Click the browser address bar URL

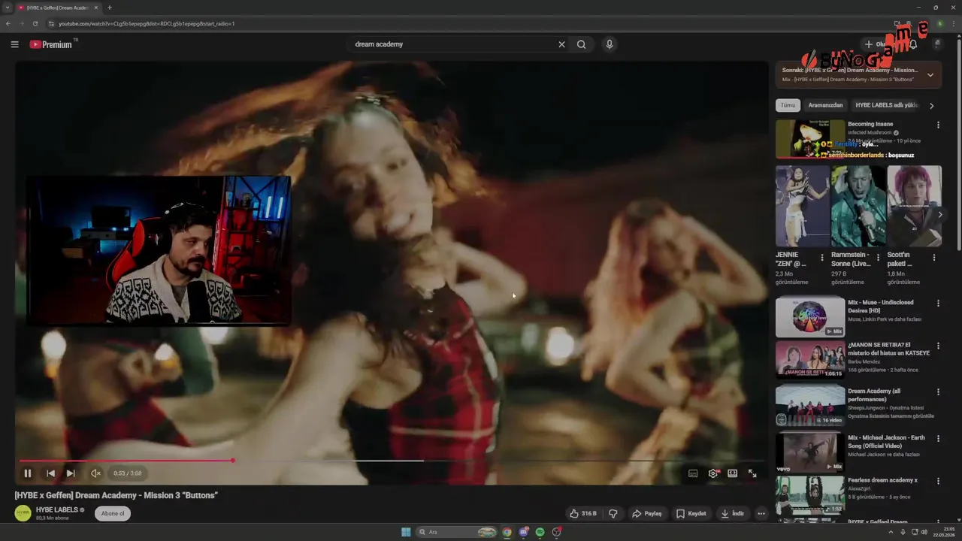pyautogui.click(x=147, y=23)
